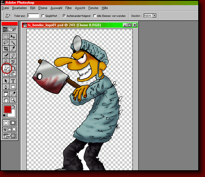Select the Pen tool
205x177 pixels.
click(x=6, y=87)
